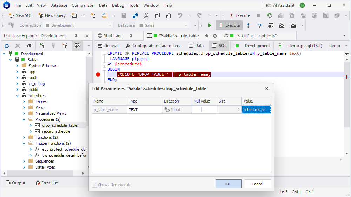Click the Type cell showing TEXT
Image resolution: width=351 pixels, height=197 pixels.
pos(144,110)
